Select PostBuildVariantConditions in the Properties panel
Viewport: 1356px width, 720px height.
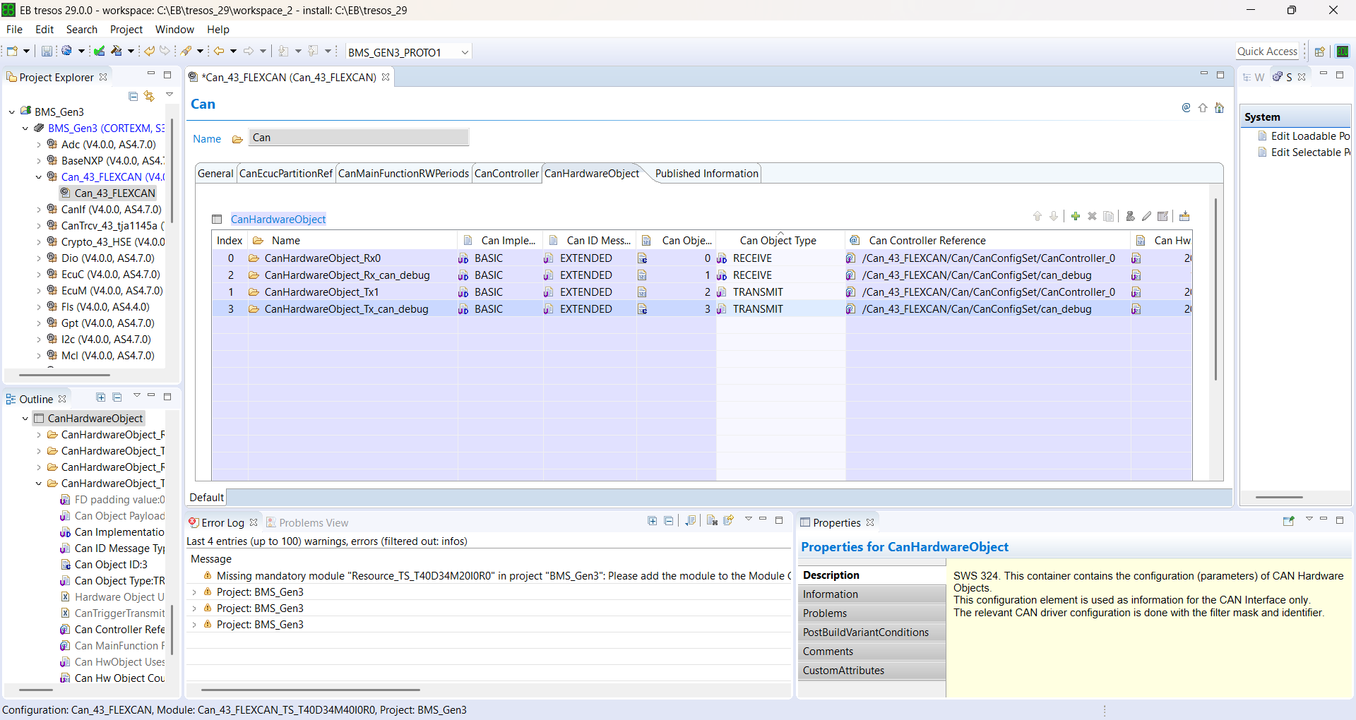click(865, 632)
